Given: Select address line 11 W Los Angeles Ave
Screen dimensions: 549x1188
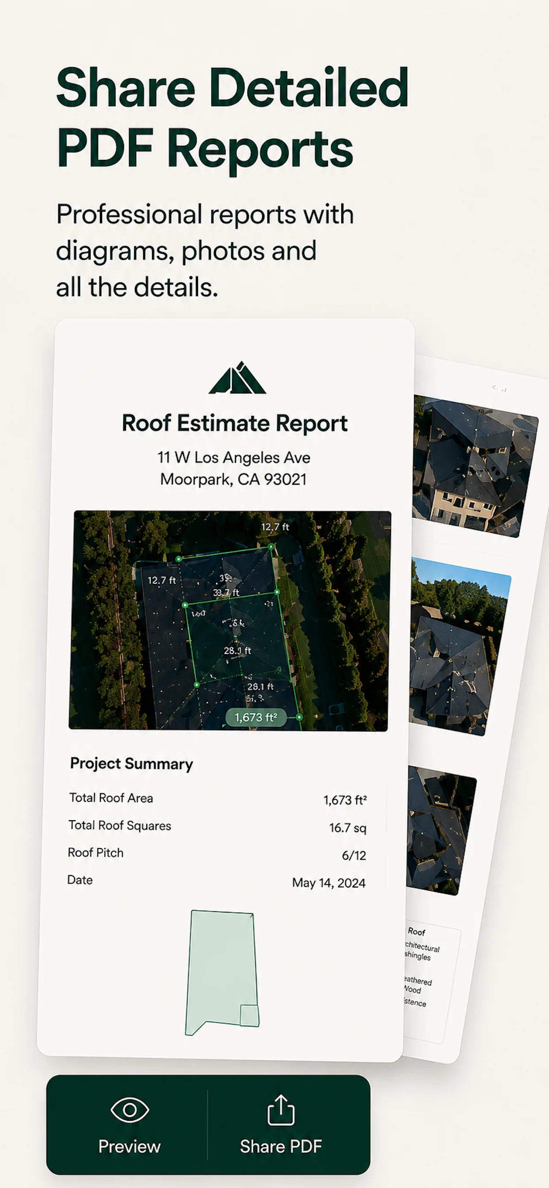Looking at the screenshot, I should pyautogui.click(x=234, y=457).
